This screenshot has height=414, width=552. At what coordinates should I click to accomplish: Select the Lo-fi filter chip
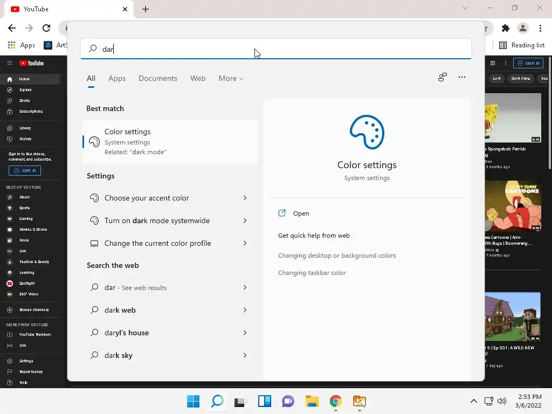click(x=496, y=79)
